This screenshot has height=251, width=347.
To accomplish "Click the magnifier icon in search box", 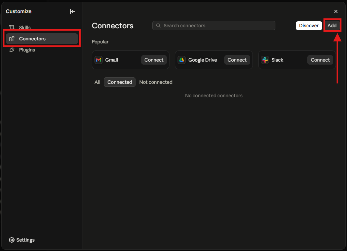I will tap(158, 26).
